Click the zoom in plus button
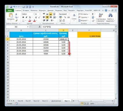This screenshot has height=111, width=123. [113, 104]
